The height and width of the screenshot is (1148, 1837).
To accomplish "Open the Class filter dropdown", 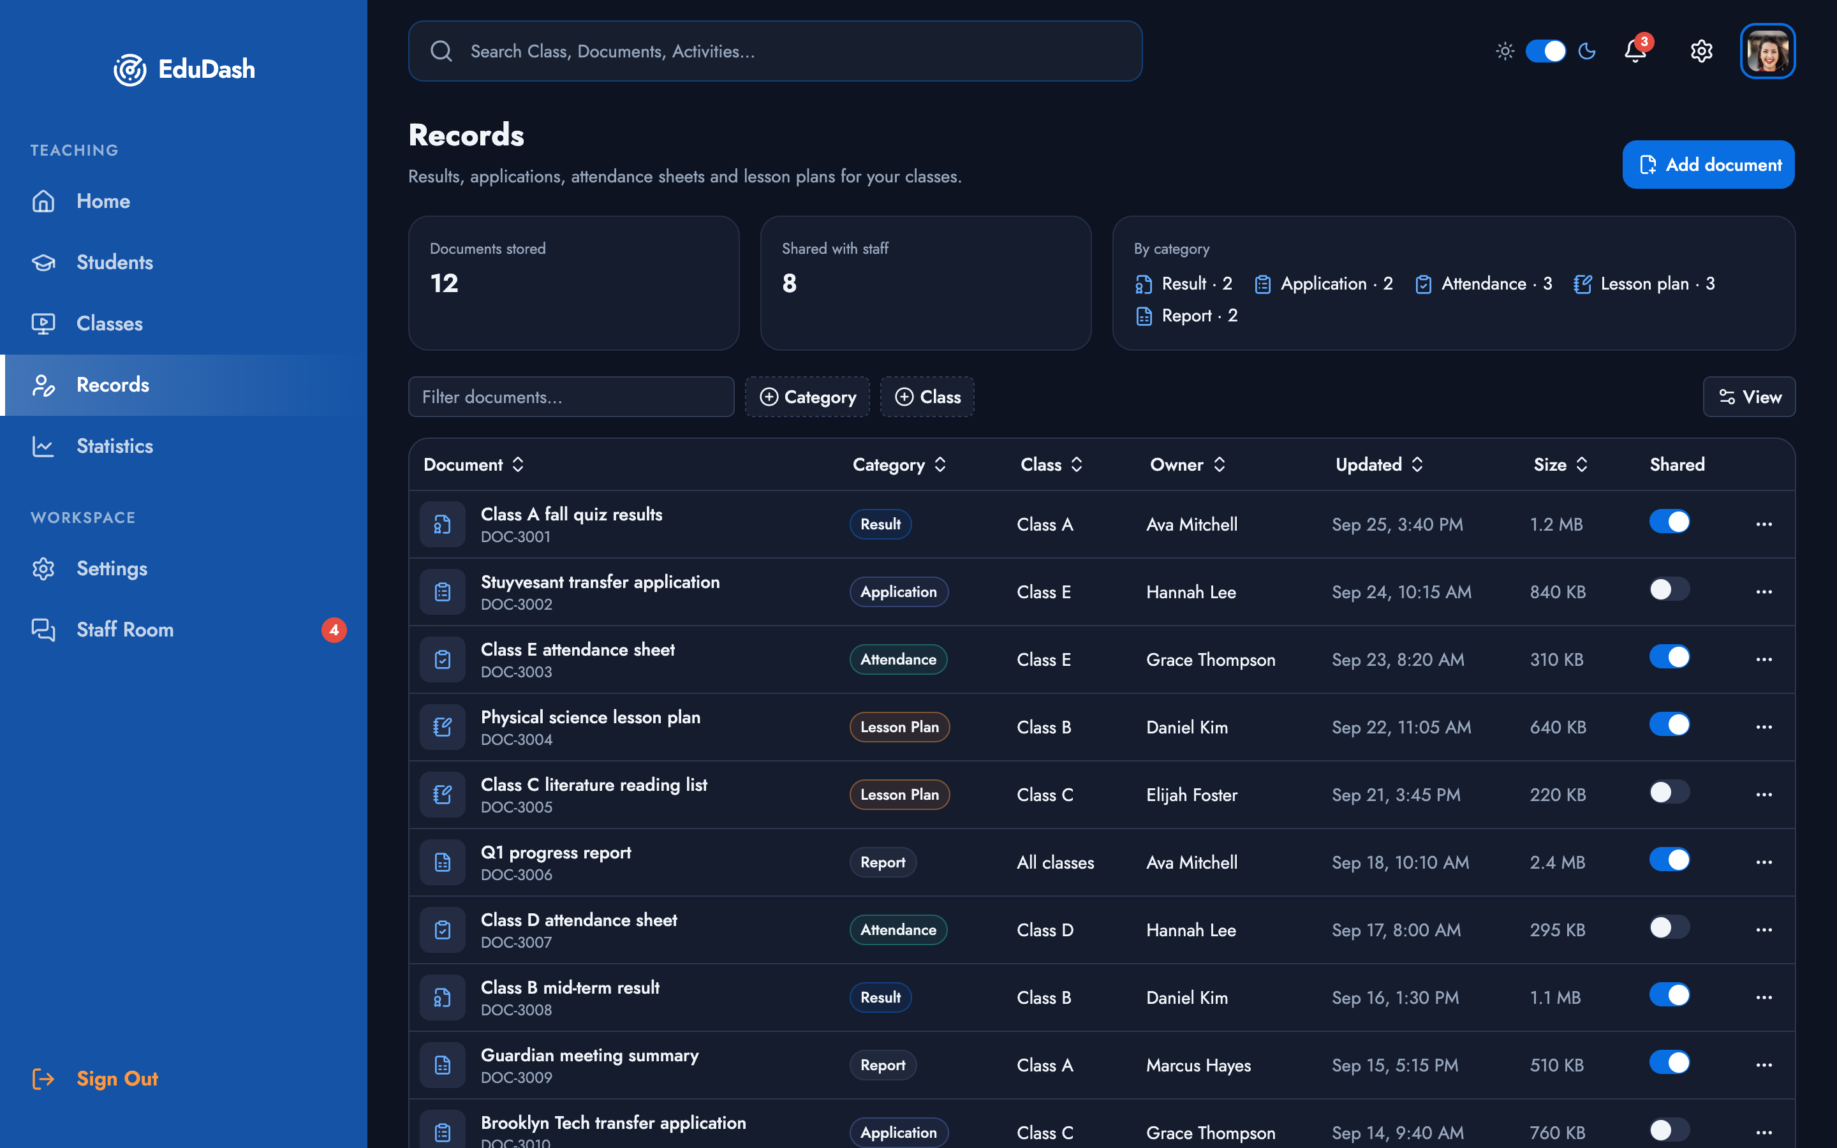I will coord(927,396).
